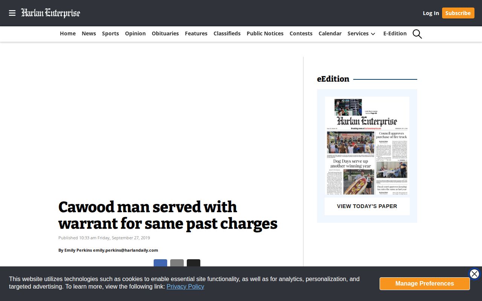Click the byline "By Emily Perkins"
This screenshot has width=482, height=301.
tap(75, 250)
